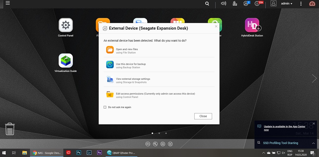
Task: Open the QTS search magnifier icon
Action: coord(207,4)
